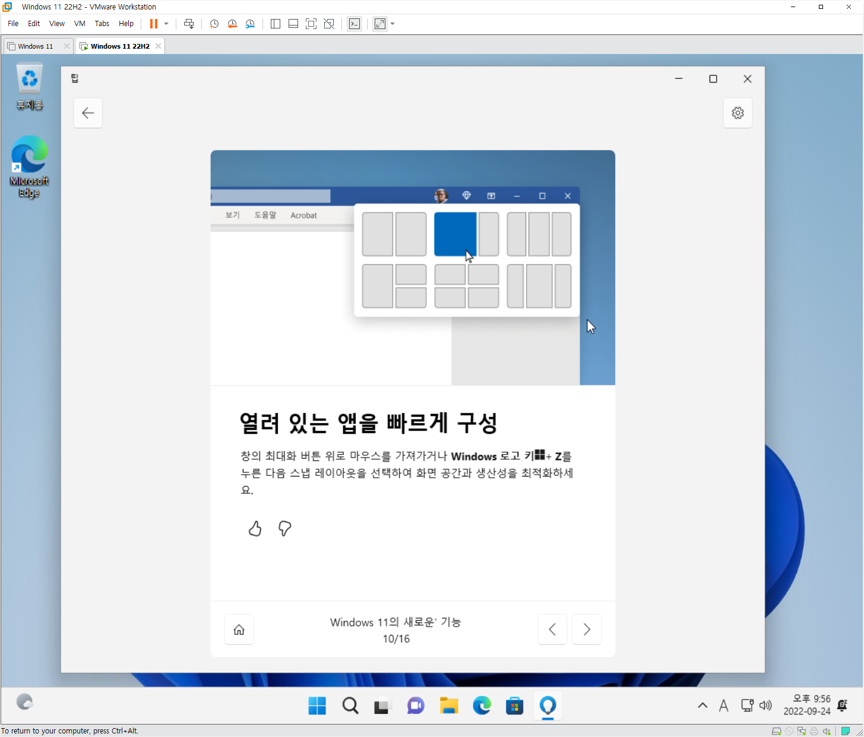Click the VMware printer device status icon
Viewport: 864px width, 737px height.
coord(814,731)
